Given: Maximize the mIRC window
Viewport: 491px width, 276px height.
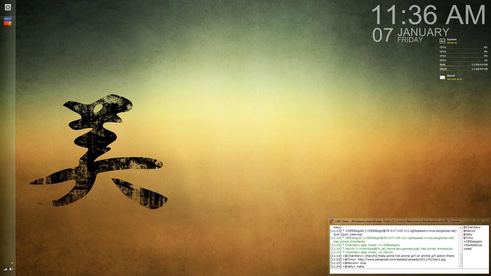Looking at the screenshot, I should (x=474, y=221).
